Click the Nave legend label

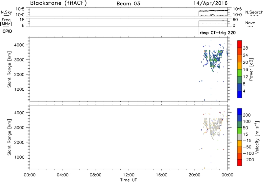tap(250, 23)
